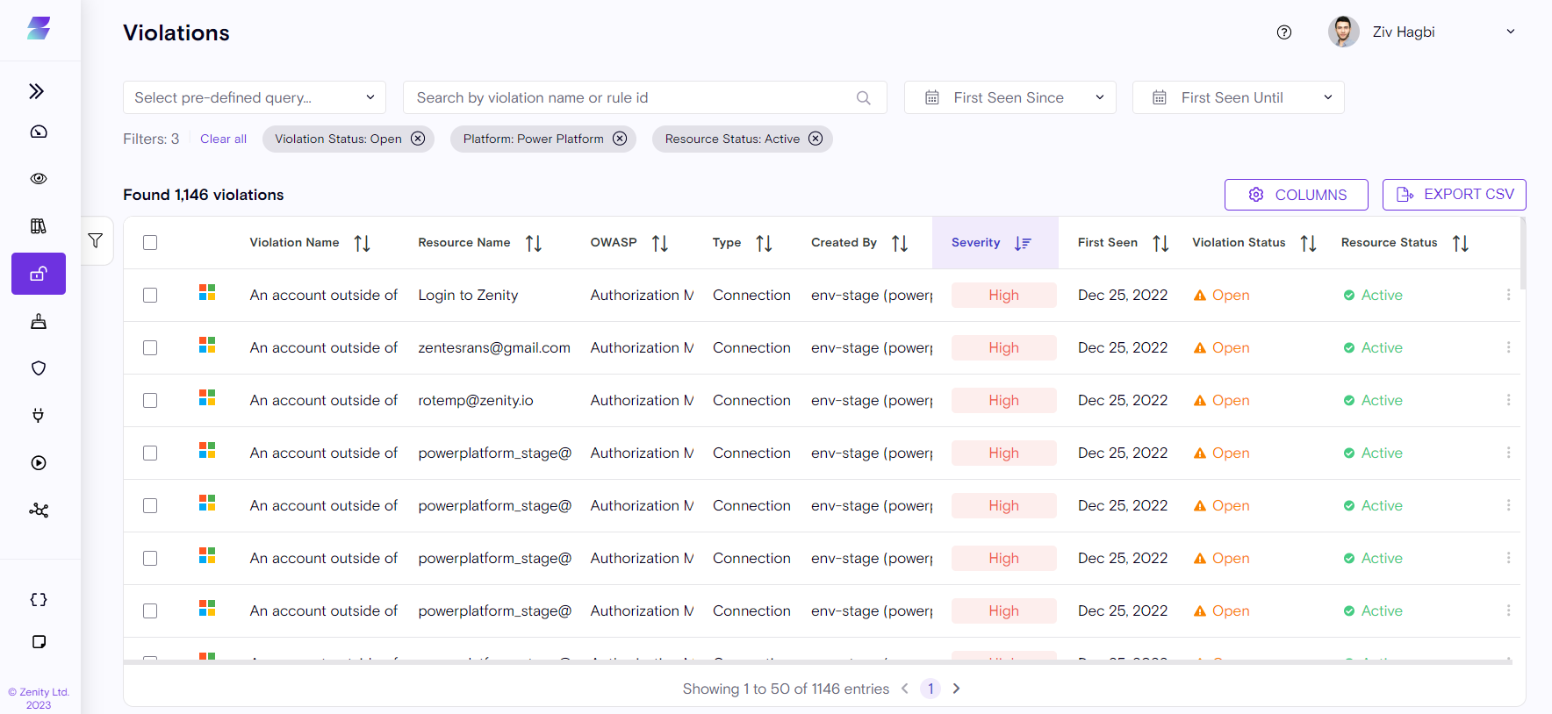Screen dimensions: 1552x714
Task: Expand the First Seen Since date dropdown
Action: coord(1010,97)
